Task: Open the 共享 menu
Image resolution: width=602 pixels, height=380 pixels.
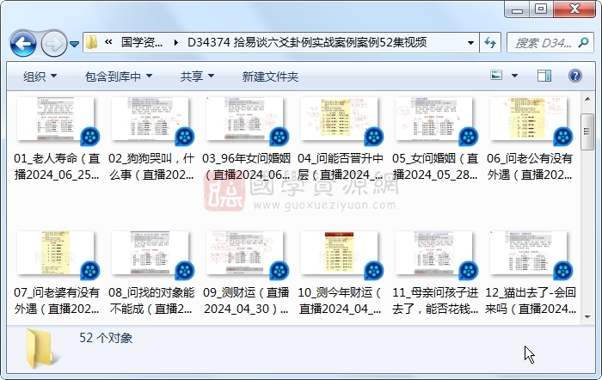Action: pos(197,77)
